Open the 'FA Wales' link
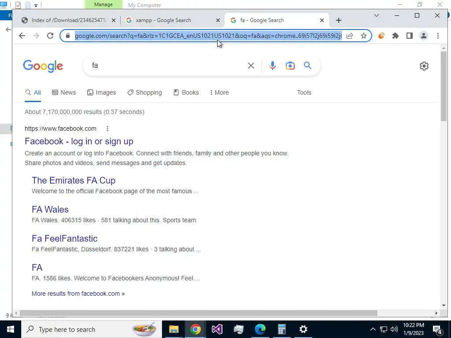This screenshot has height=338, width=451. click(x=50, y=209)
